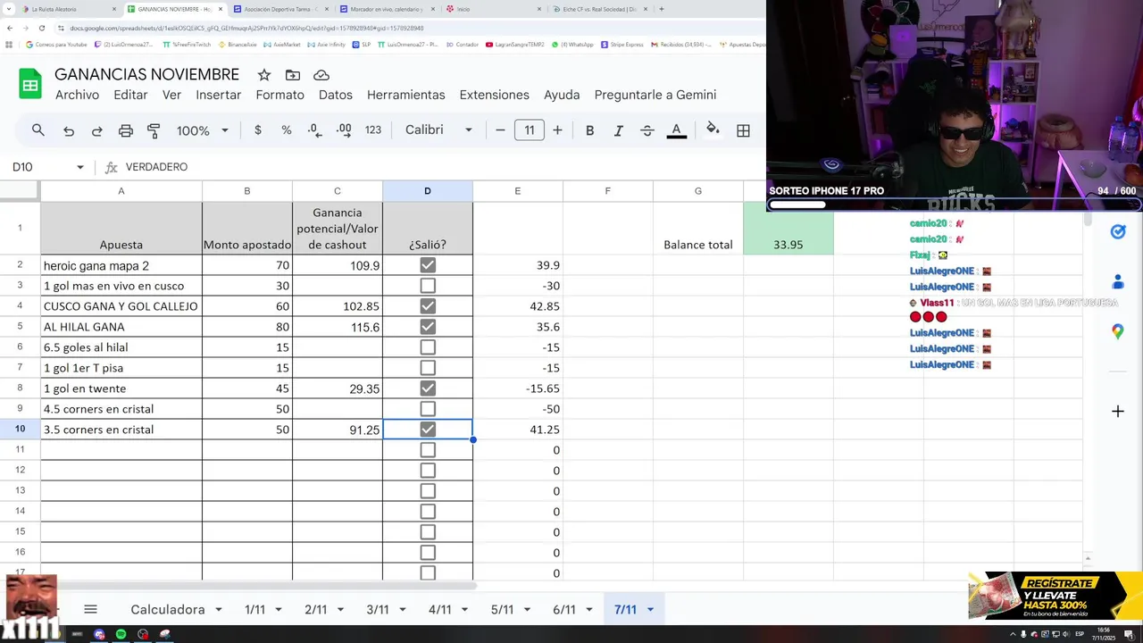Add a side panel add-on

1117,412
